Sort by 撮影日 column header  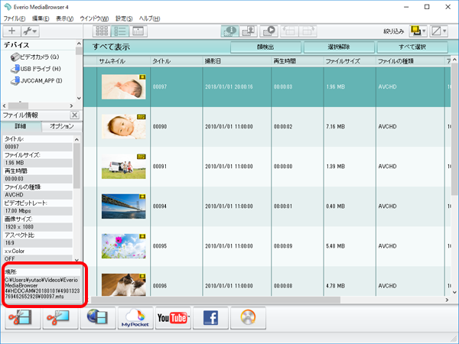pos(237,61)
